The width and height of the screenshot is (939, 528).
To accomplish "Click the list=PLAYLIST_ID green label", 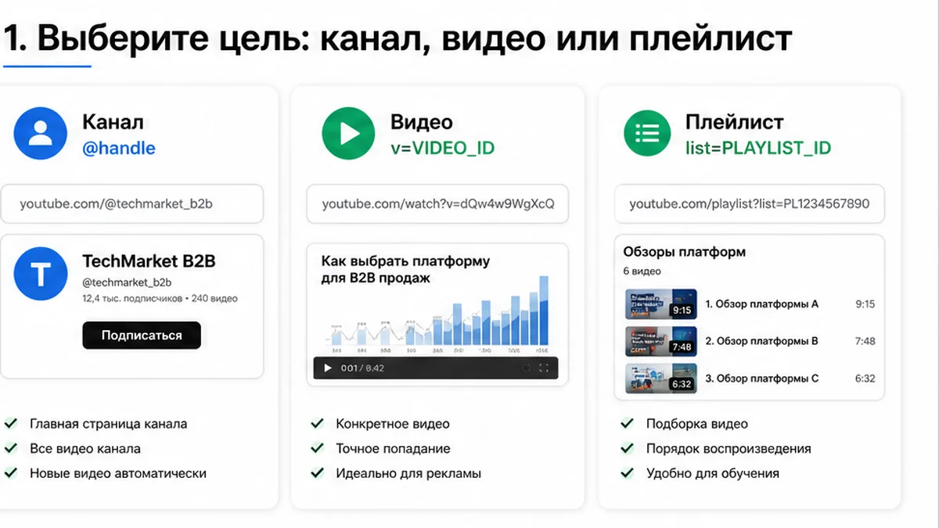I will tap(758, 148).
